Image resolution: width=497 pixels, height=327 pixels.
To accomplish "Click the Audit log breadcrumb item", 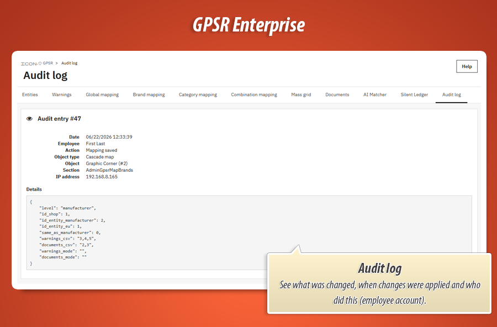I will pos(70,63).
